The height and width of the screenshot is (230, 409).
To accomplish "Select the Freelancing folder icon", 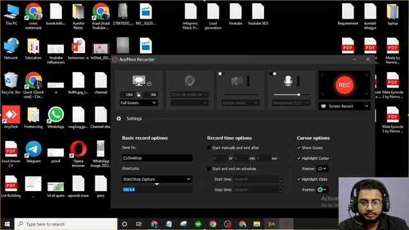I will 33,118.
